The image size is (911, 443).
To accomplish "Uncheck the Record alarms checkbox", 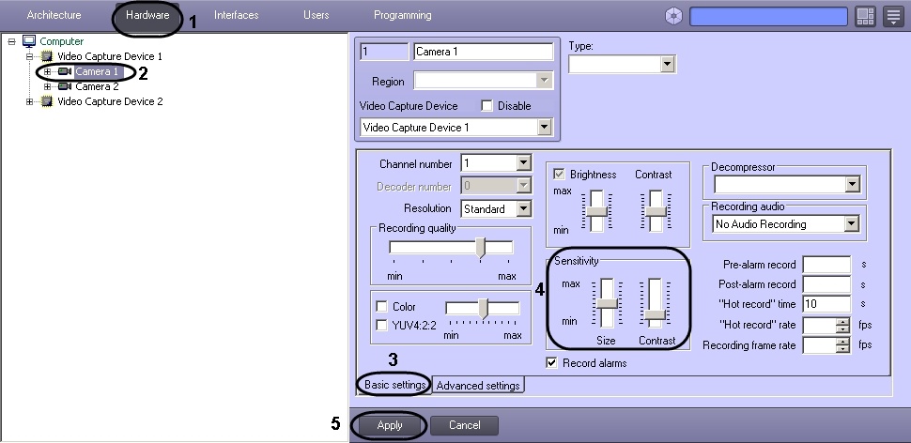I will [551, 363].
